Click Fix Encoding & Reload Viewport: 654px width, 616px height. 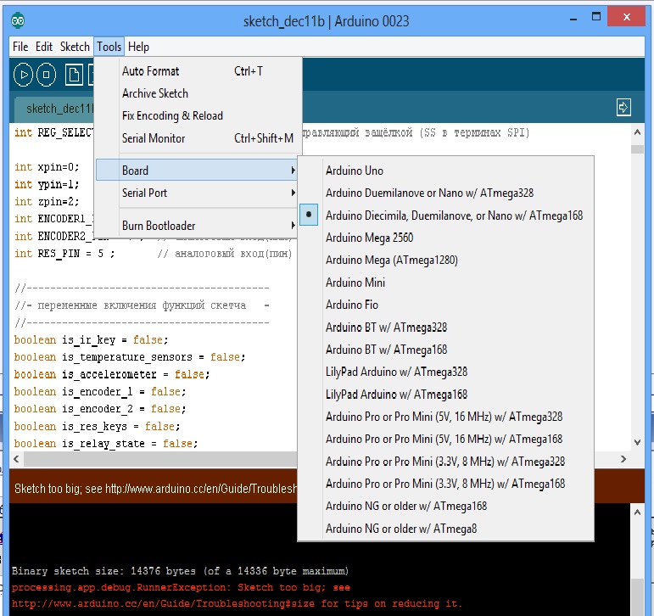[172, 115]
